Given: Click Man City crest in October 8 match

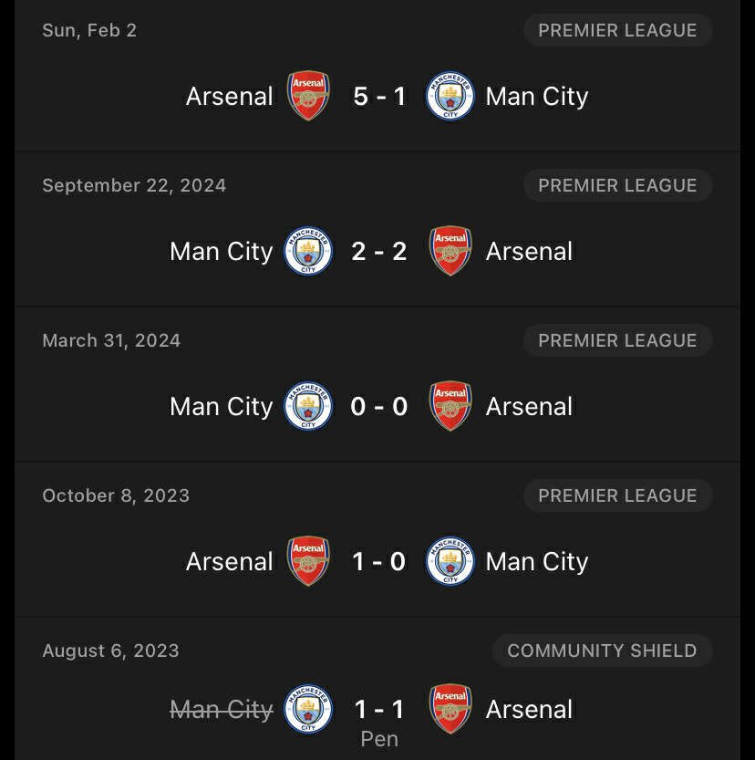Looking at the screenshot, I should [450, 562].
